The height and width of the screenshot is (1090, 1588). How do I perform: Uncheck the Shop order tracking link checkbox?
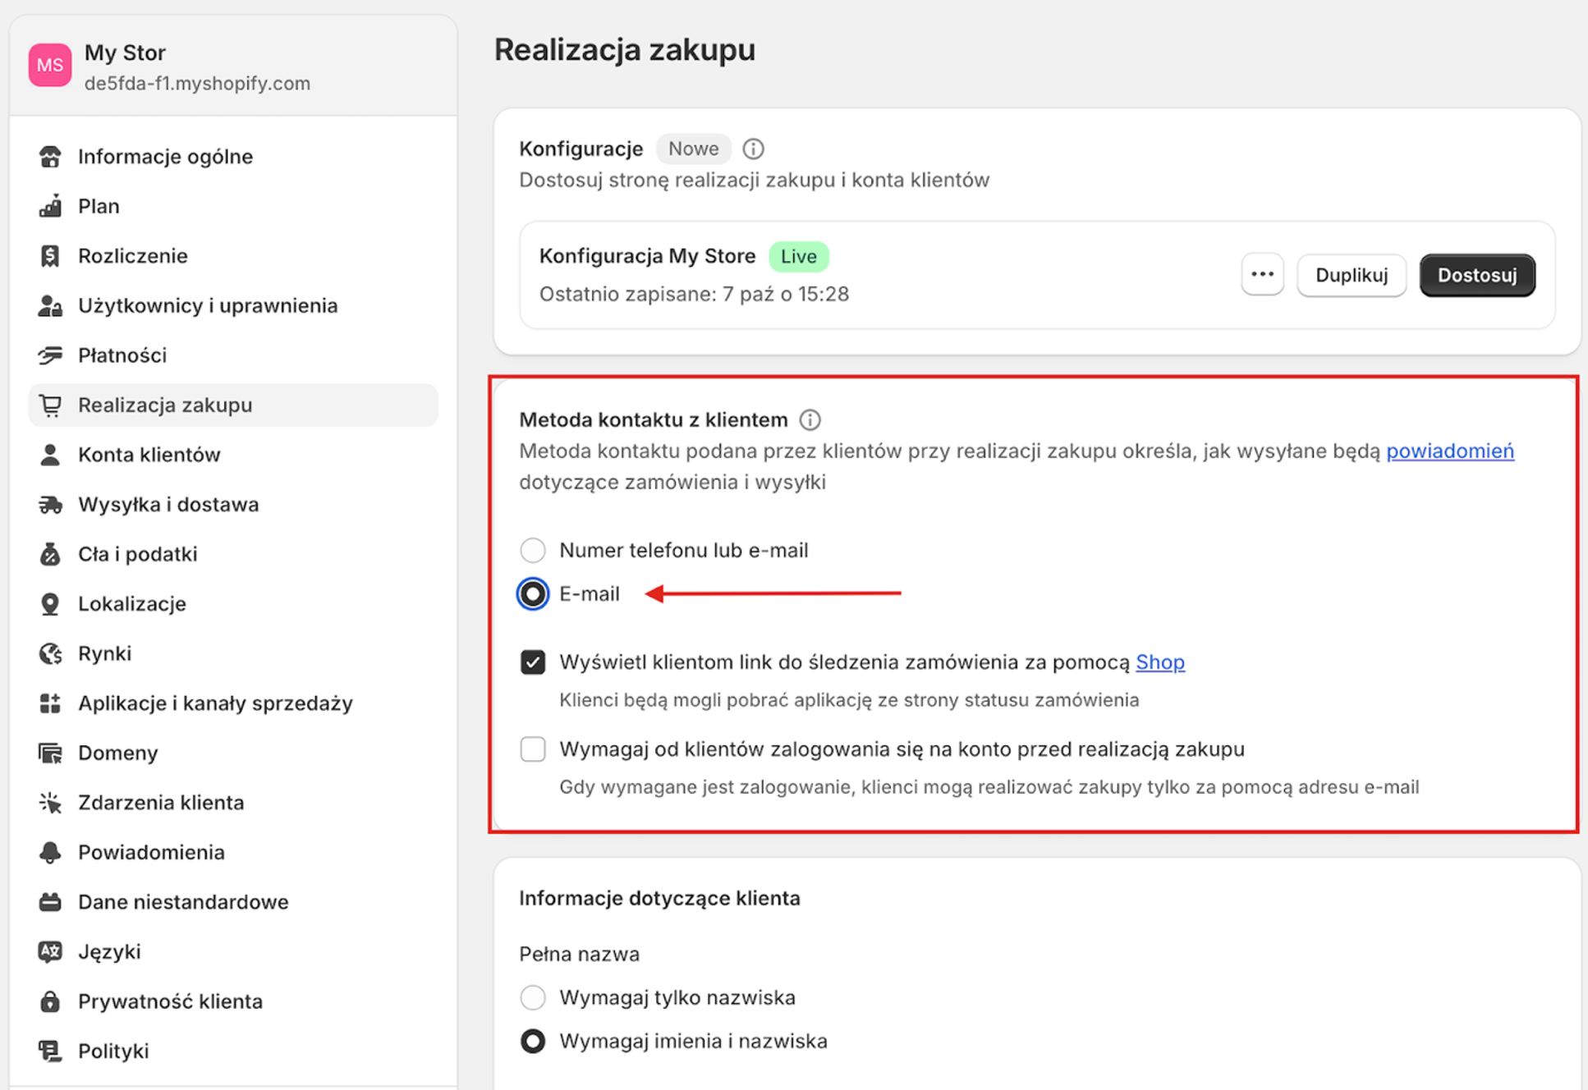[533, 662]
